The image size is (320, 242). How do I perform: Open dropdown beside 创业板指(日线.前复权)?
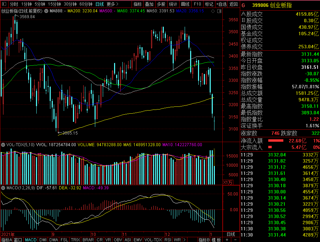(46, 11)
